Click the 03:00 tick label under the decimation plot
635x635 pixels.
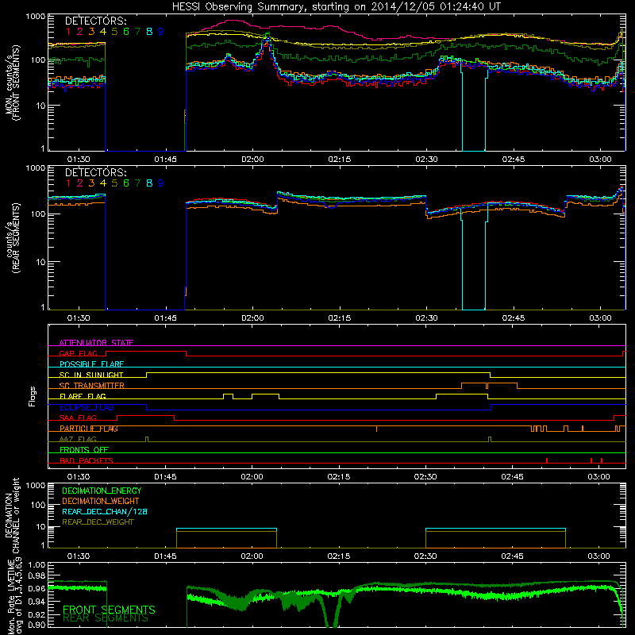click(x=599, y=556)
